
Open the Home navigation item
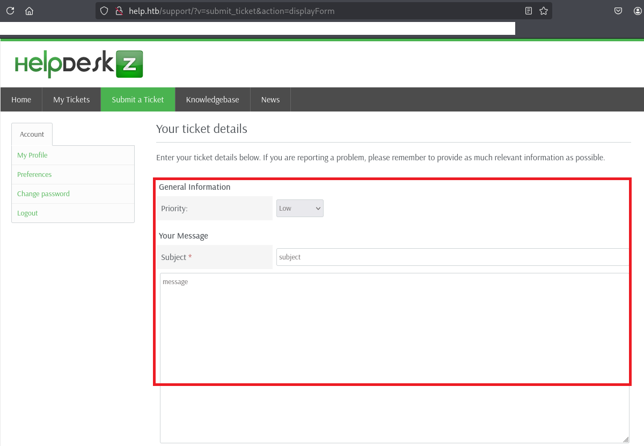21,100
